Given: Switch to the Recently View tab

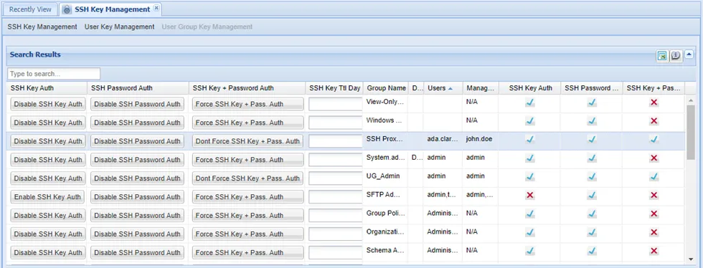Looking at the screenshot, I should coord(30,9).
